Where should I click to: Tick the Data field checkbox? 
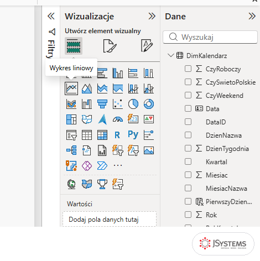click(x=188, y=108)
